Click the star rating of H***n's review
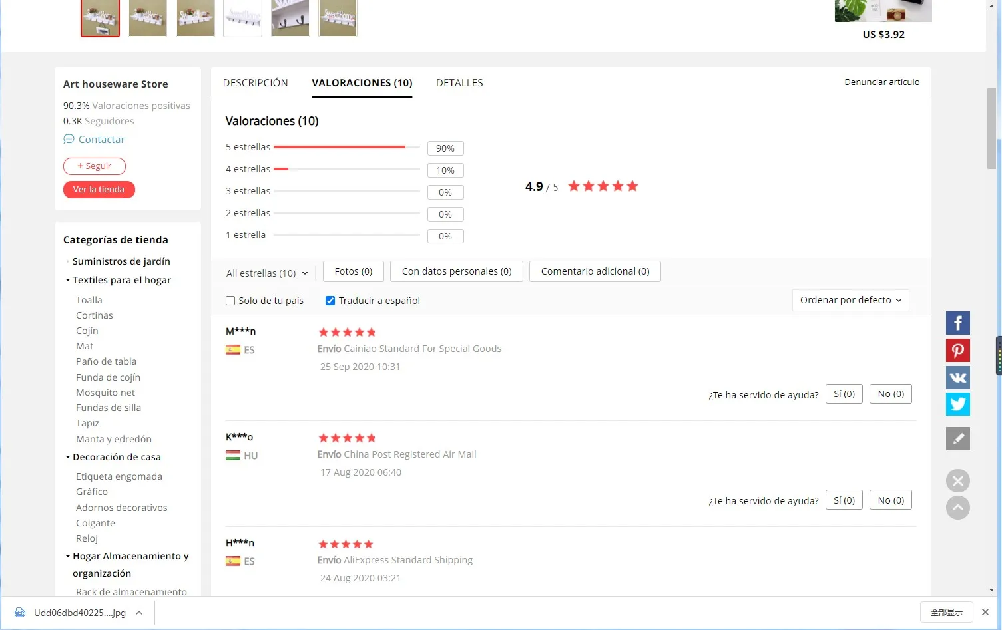Image resolution: width=1002 pixels, height=630 pixels. pos(346,544)
